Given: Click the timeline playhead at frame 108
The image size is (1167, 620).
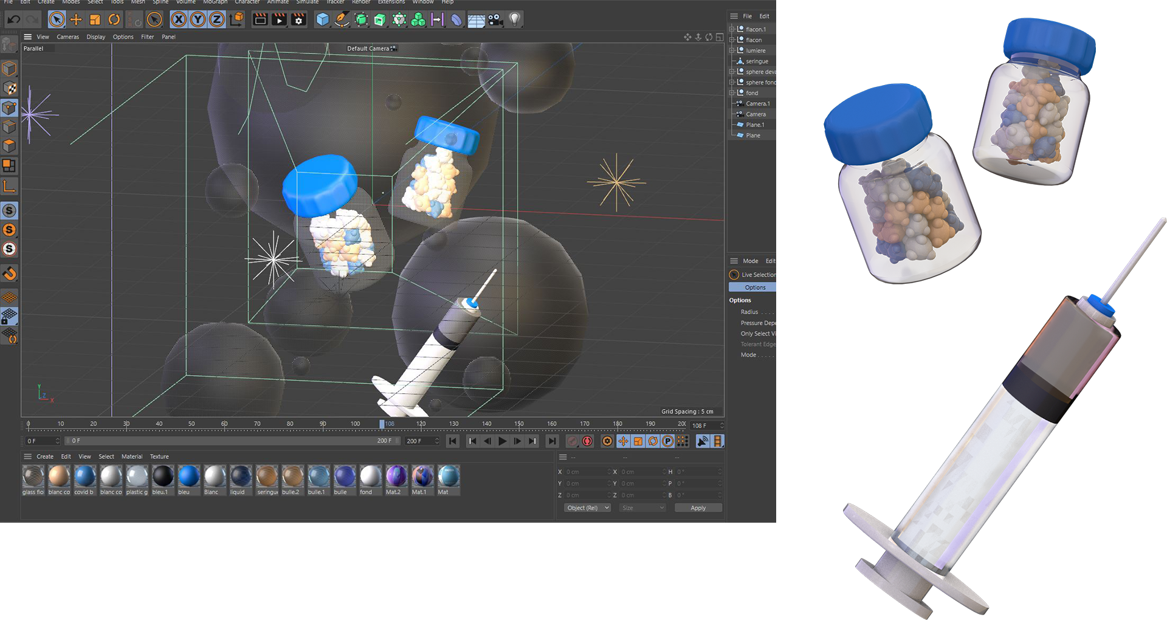Looking at the screenshot, I should [x=382, y=424].
